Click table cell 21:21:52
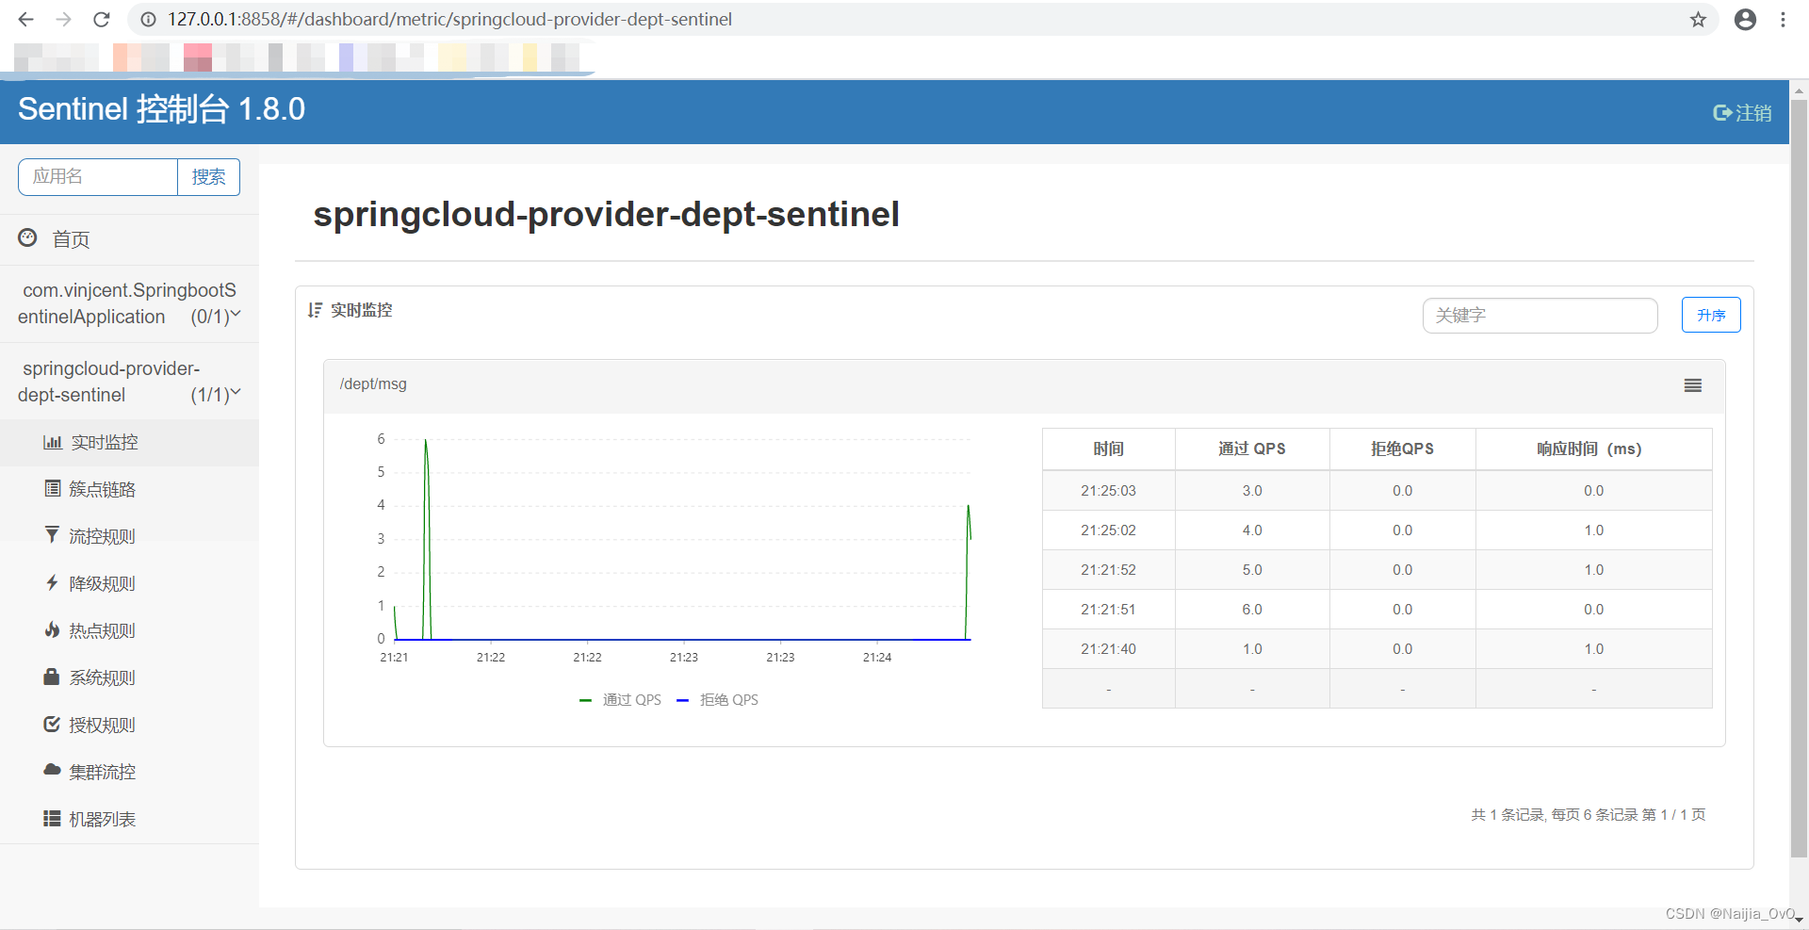The width and height of the screenshot is (1809, 930). [x=1108, y=569]
